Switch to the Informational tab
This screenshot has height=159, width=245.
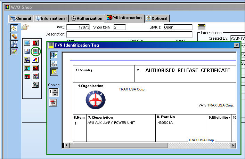[x=51, y=18]
